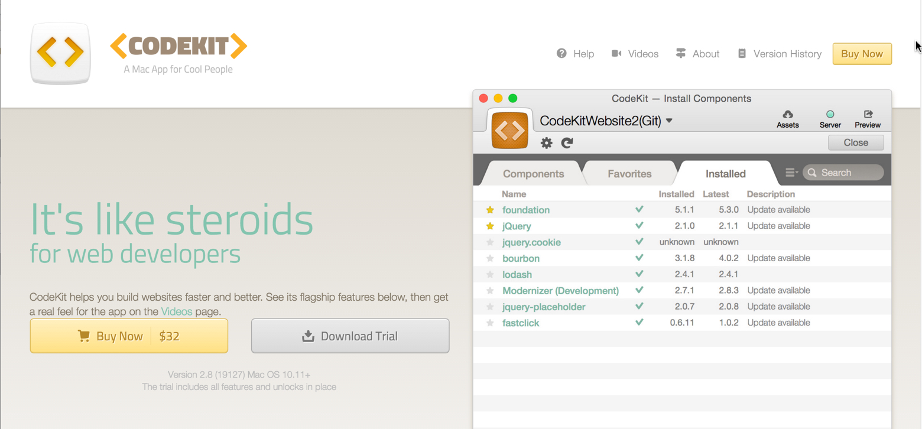Click the Help question mark icon
The width and height of the screenshot is (922, 429).
(x=561, y=53)
